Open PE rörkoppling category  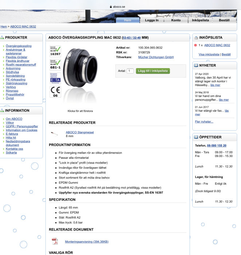pos(16,80)
